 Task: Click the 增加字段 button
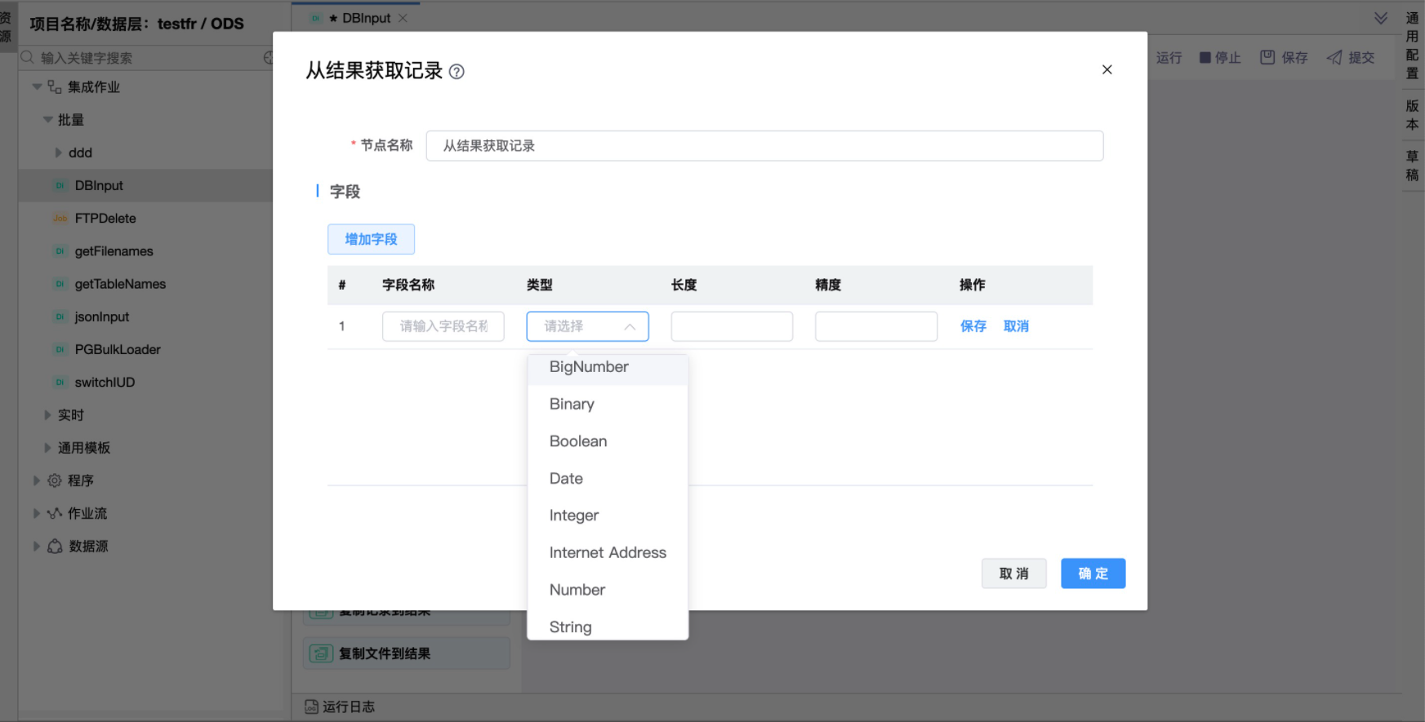(371, 239)
